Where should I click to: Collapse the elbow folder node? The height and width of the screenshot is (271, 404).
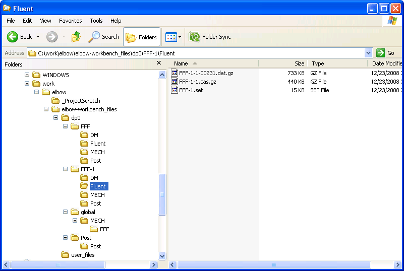pos(36,92)
